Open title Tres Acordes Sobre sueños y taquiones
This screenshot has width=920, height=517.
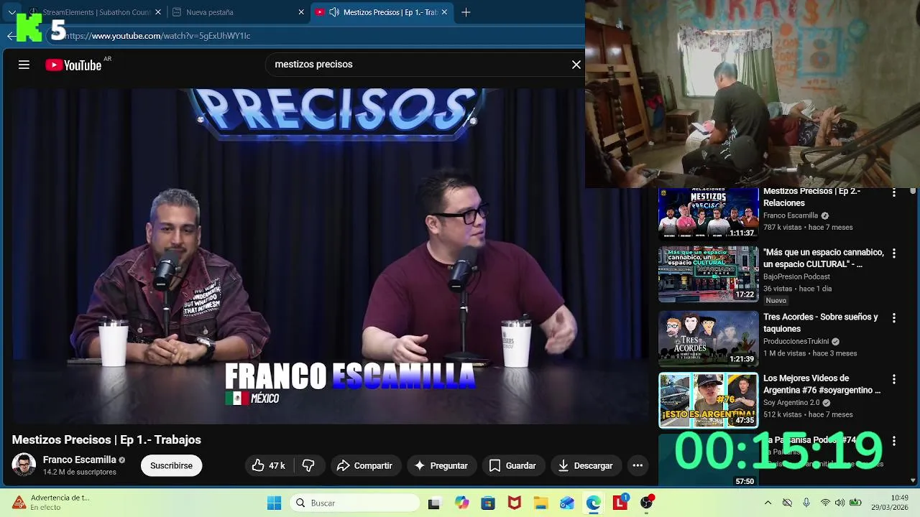click(821, 322)
